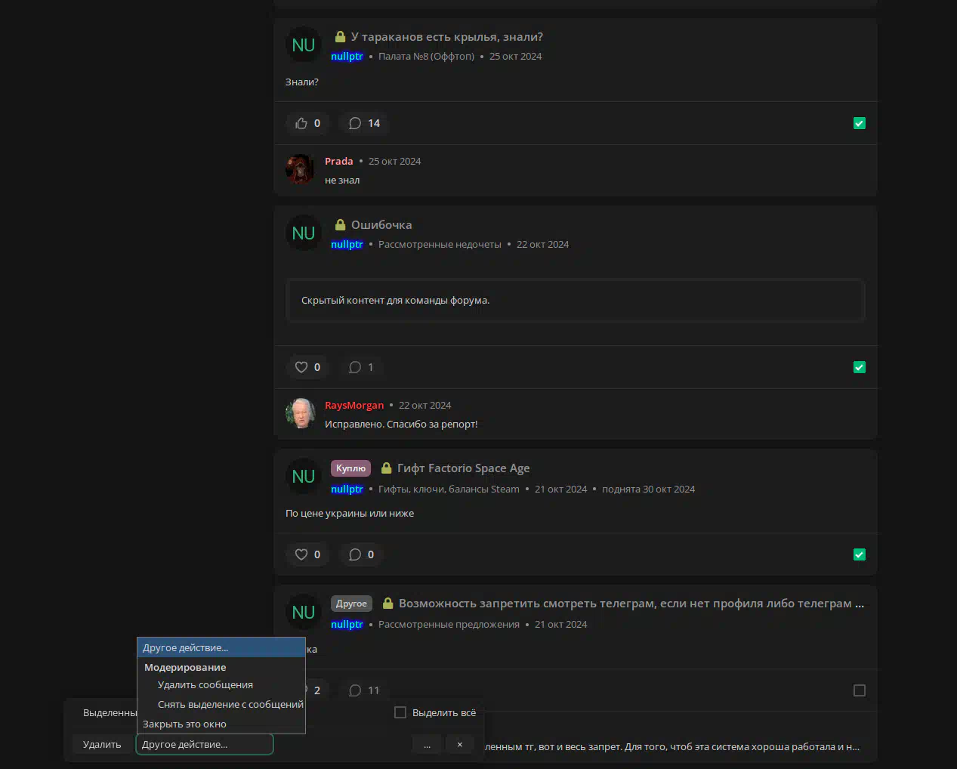Click comment bubble on Factorio gift thread
The image size is (957, 769).
[356, 554]
